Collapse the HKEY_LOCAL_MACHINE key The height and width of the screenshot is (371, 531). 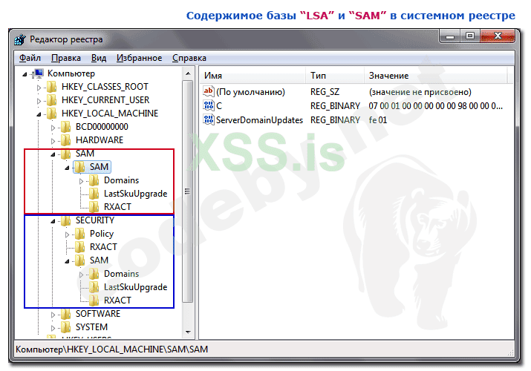coord(39,114)
